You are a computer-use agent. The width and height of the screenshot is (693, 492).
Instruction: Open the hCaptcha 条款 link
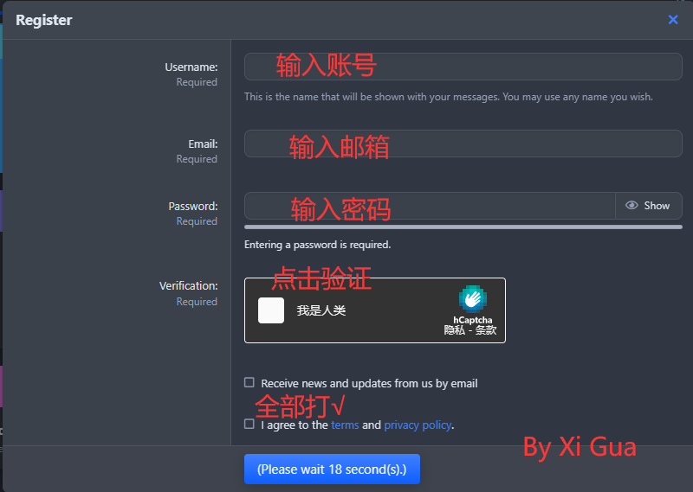486,330
